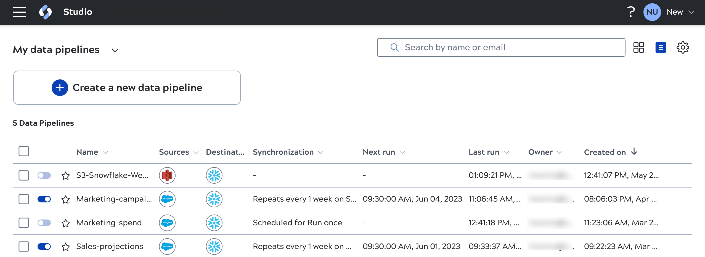The width and height of the screenshot is (705, 257).
Task: Switch to grid view layout
Action: point(639,47)
